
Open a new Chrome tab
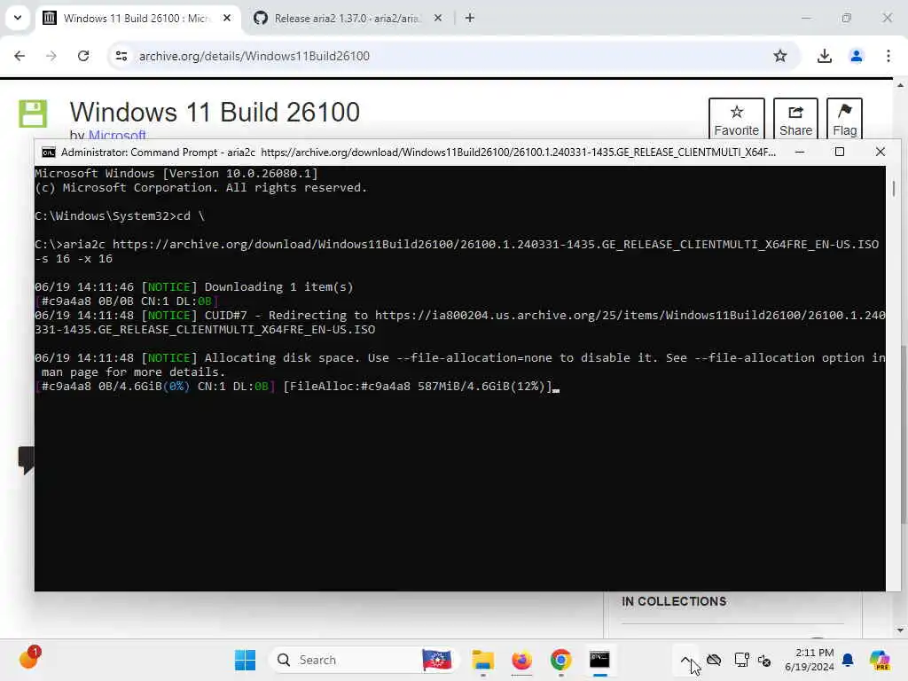pyautogui.click(x=470, y=19)
